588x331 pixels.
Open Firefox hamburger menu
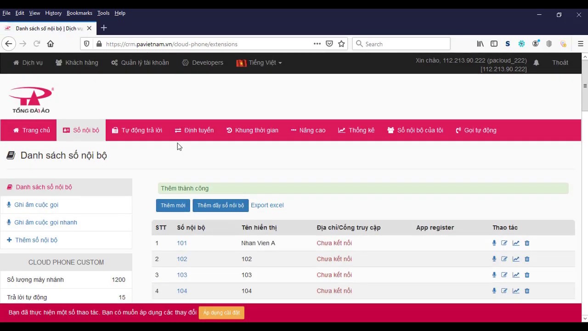coord(580,44)
